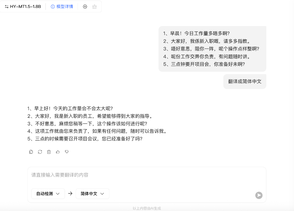Screen dimensions: 294x211
Task: Select the translated Simplified Chinese reply text
Action: 97,123
